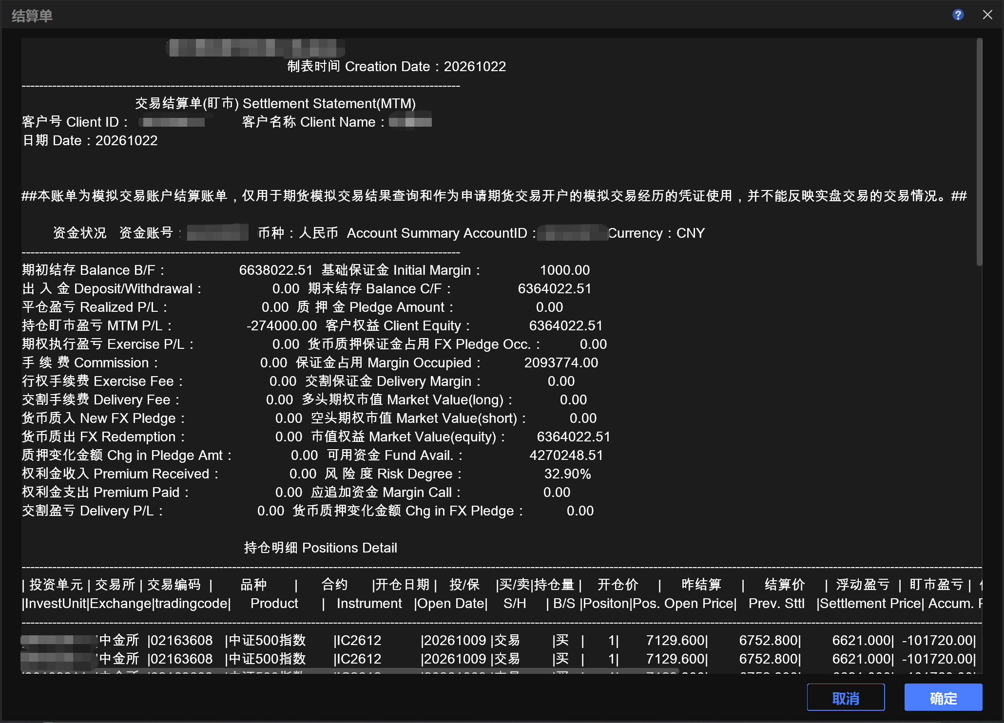Click the Margin Occupied value 2093774.00
Viewport: 1004px width, 723px height.
[561, 362]
